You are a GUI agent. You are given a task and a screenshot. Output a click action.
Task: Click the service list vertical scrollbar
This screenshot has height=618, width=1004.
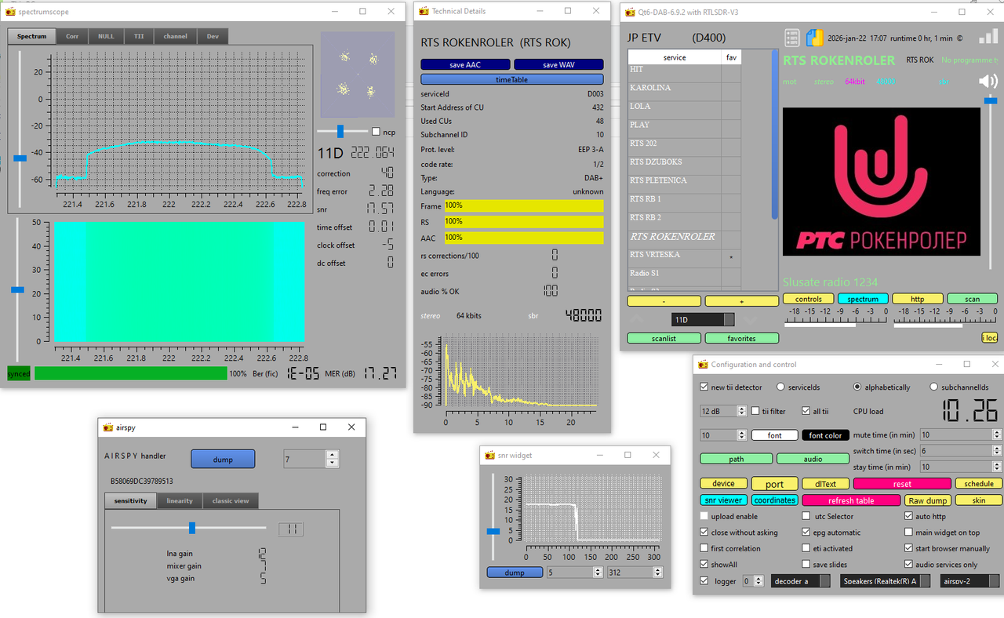[775, 135]
